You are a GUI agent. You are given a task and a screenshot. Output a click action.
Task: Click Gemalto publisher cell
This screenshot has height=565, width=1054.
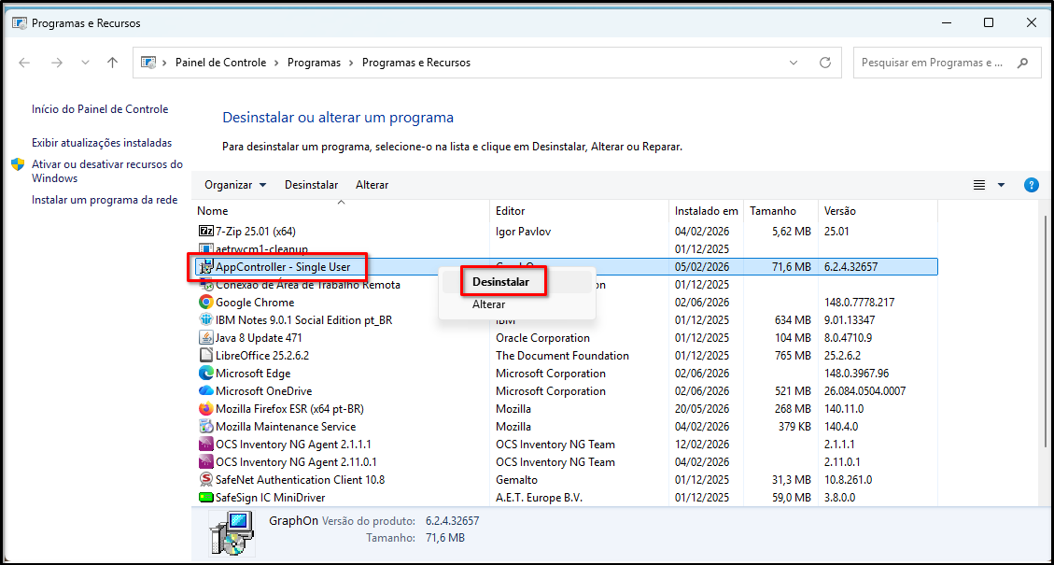(516, 480)
